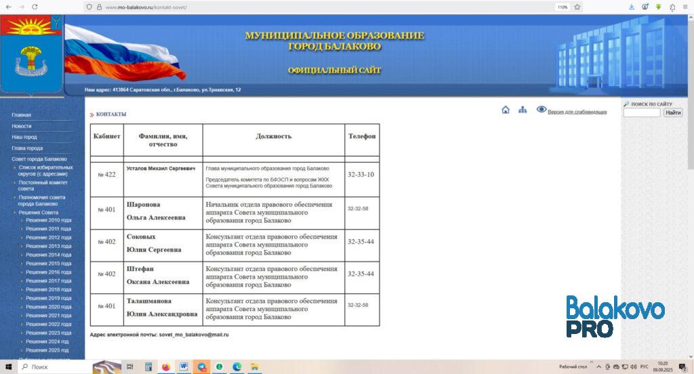Reload the page in the browser
This screenshot has width=694, height=374.
[x=35, y=7]
